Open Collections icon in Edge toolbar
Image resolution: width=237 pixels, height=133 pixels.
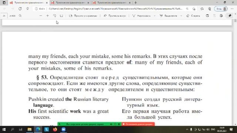tap(210, 9)
